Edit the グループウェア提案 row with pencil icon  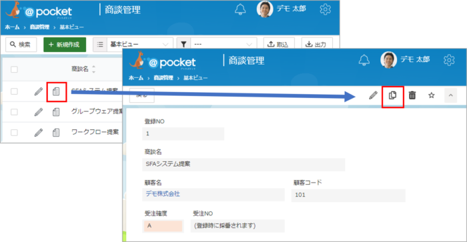(x=39, y=112)
